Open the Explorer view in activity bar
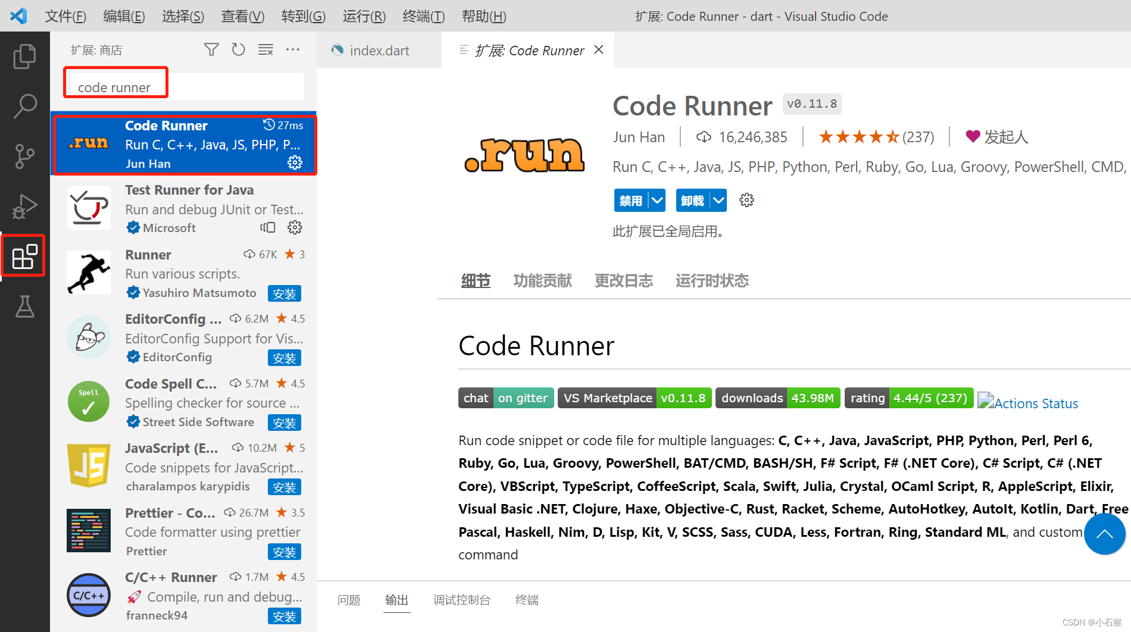 [x=24, y=56]
